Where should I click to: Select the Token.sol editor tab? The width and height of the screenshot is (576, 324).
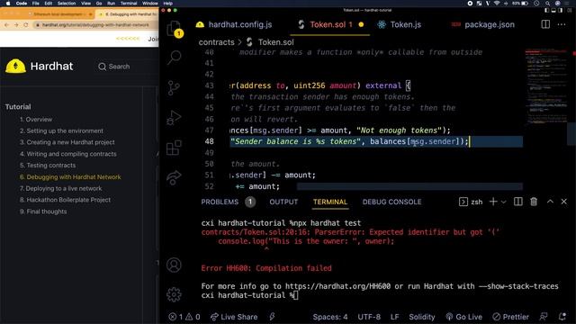coord(330,24)
